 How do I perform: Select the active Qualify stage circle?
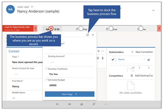[51, 28]
